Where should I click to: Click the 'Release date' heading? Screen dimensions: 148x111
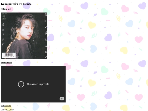[6, 106]
